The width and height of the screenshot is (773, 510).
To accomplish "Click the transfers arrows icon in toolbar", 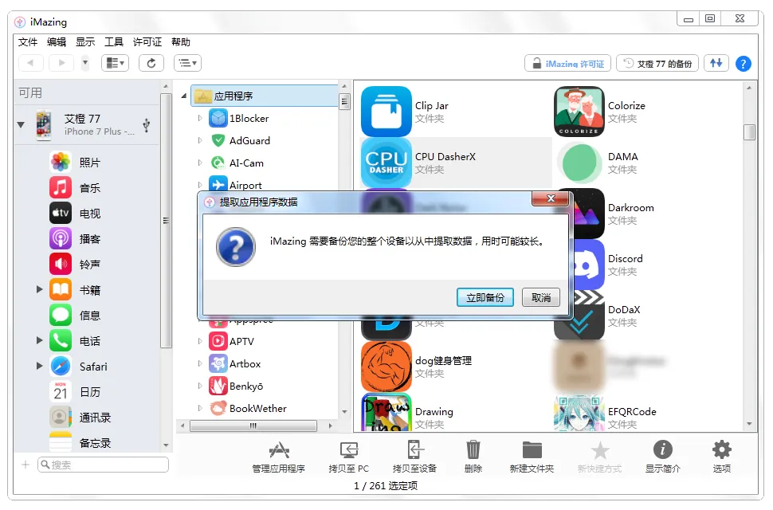I will point(716,63).
